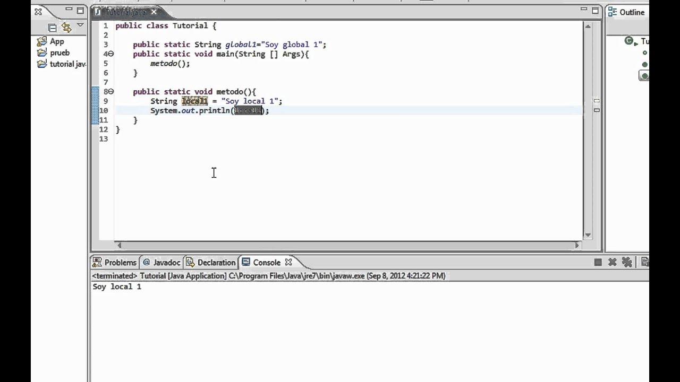Click the class name Tutorial on line 1

pos(190,25)
